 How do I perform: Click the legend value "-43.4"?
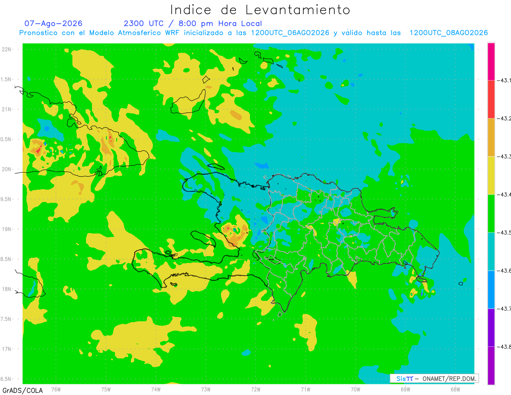click(x=504, y=194)
